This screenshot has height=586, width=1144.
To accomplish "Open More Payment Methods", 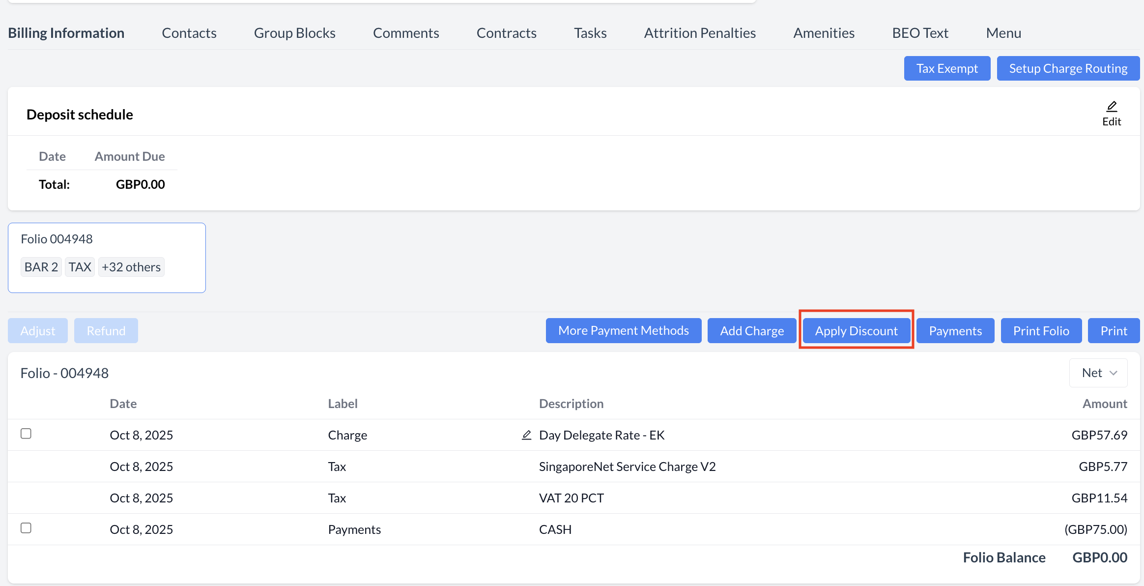I will 623,331.
